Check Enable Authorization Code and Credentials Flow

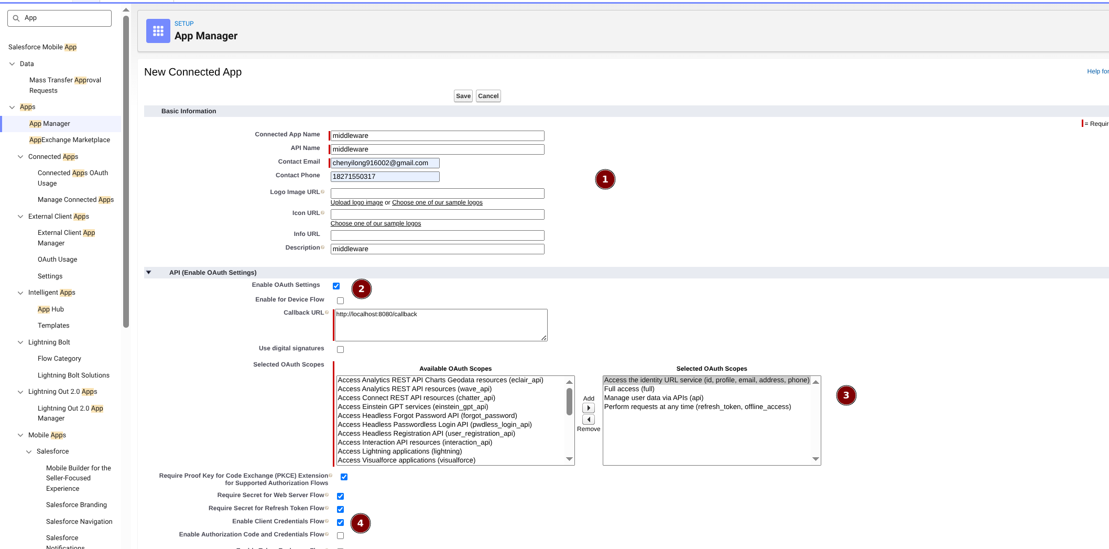click(x=340, y=535)
